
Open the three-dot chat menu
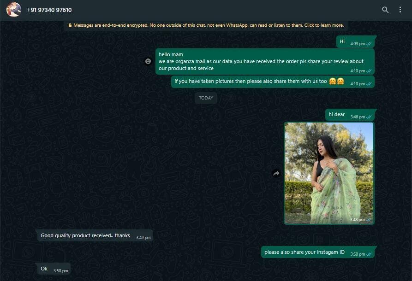(400, 10)
